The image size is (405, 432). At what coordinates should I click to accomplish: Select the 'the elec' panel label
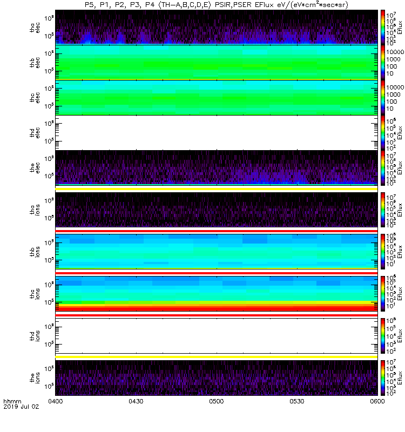pos(35,168)
